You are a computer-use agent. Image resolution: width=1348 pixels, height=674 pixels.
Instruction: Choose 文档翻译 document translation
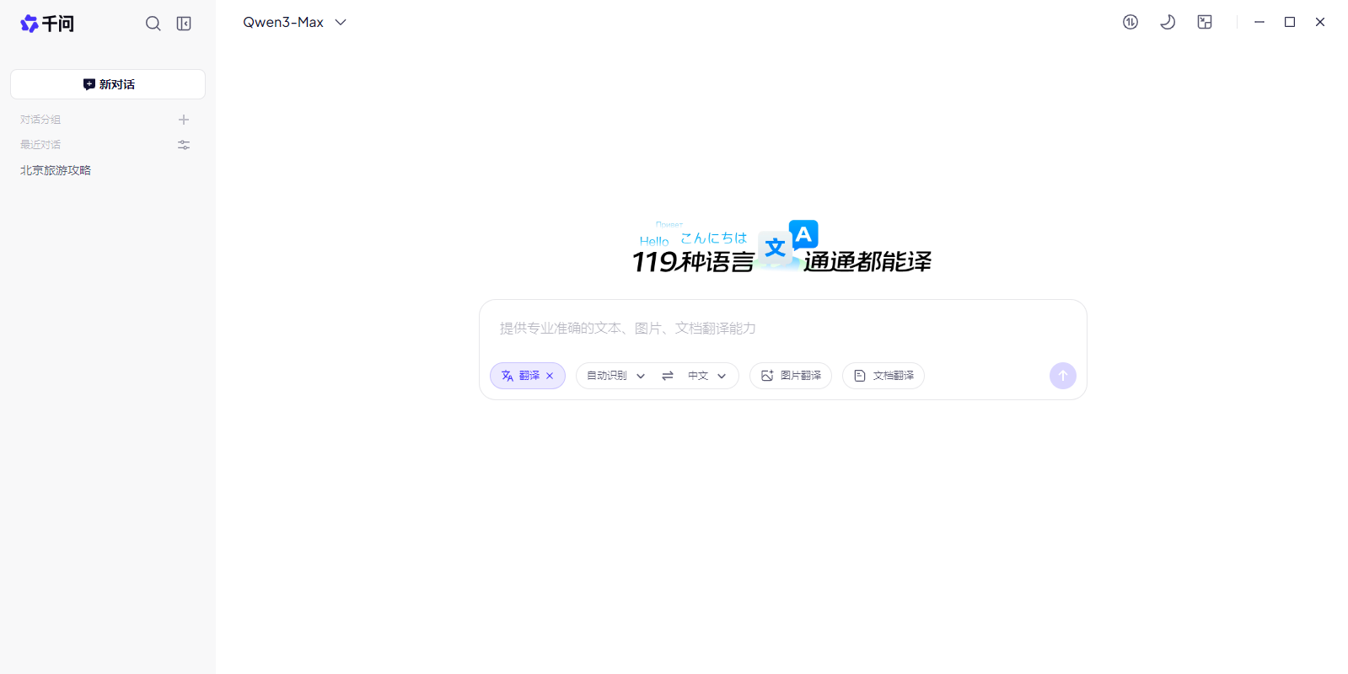click(883, 376)
